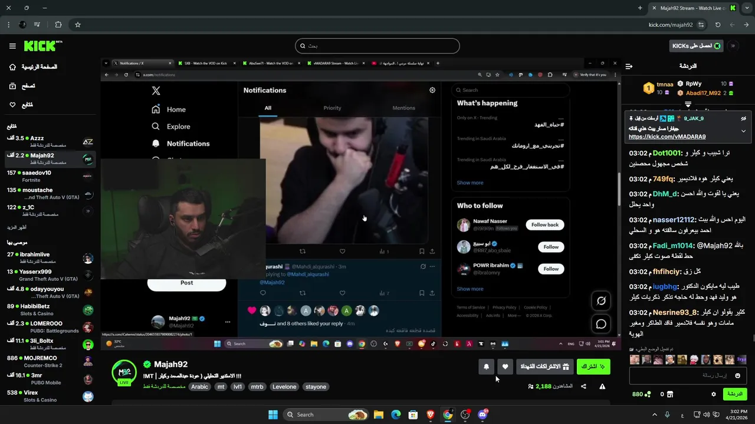This screenshot has height=424, width=755.
Task: Click Get KICKs button in header
Action: pyautogui.click(x=697, y=46)
